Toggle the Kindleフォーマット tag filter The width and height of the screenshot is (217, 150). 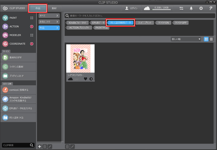point(77,23)
